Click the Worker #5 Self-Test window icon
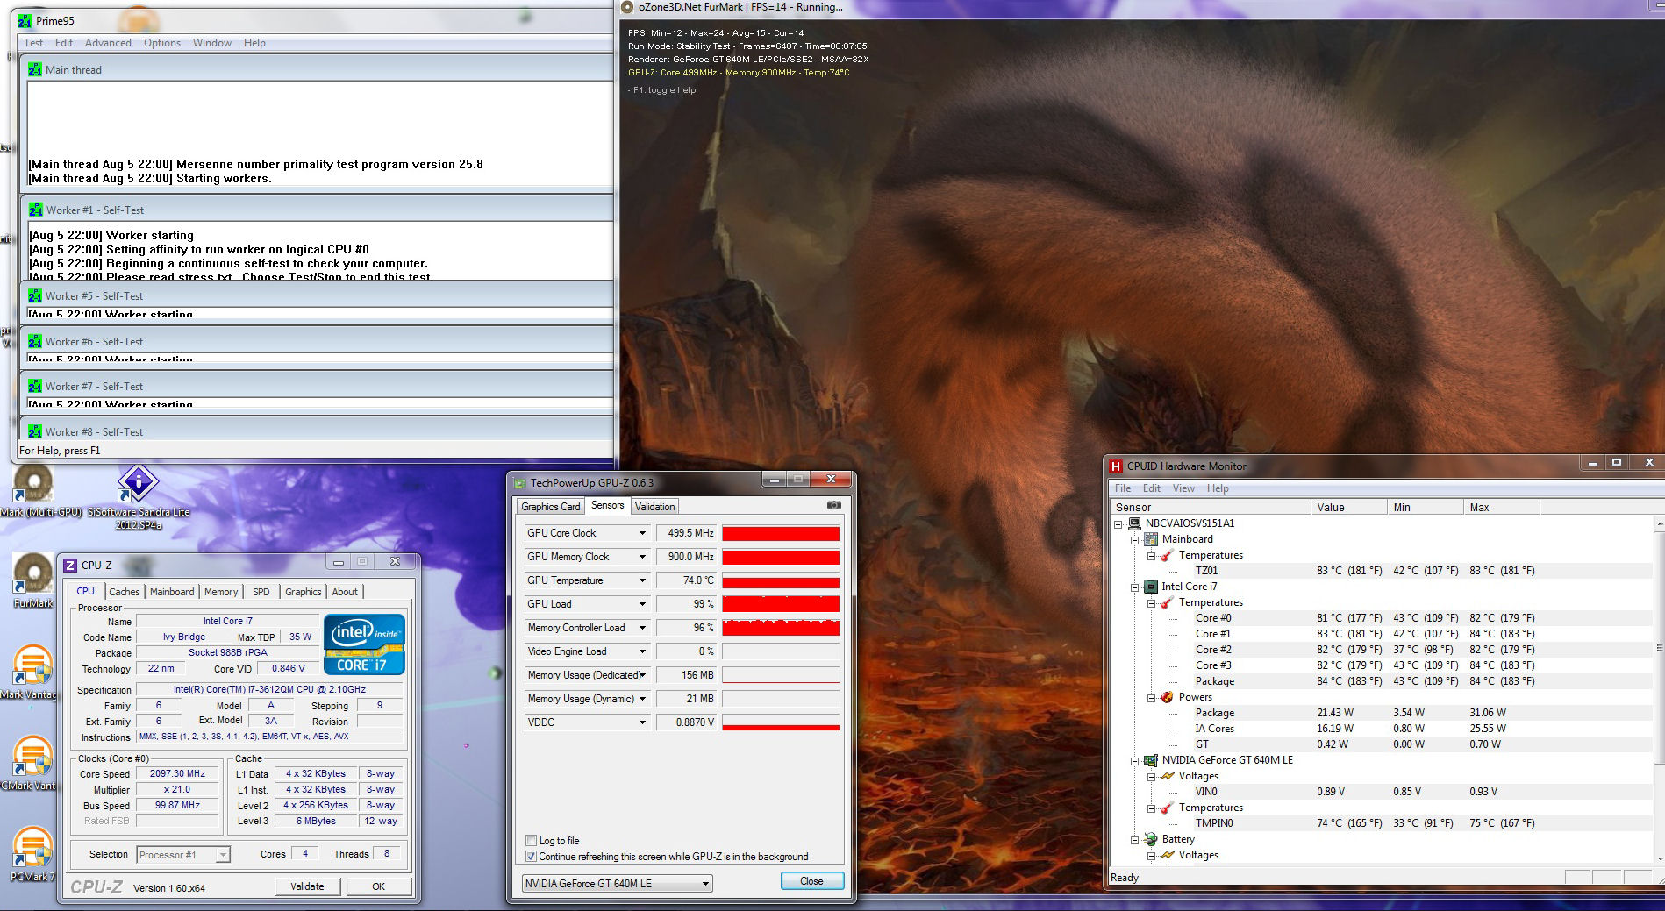This screenshot has width=1665, height=911. pos(35,295)
